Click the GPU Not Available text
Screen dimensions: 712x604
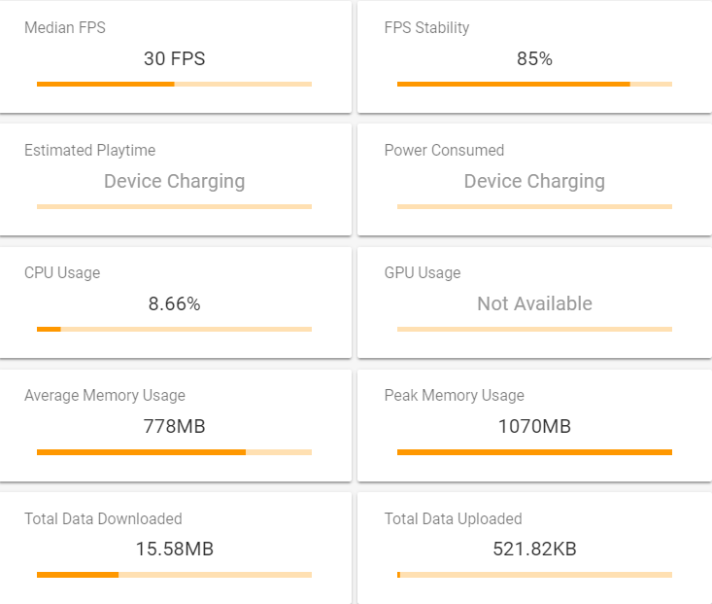(x=534, y=303)
